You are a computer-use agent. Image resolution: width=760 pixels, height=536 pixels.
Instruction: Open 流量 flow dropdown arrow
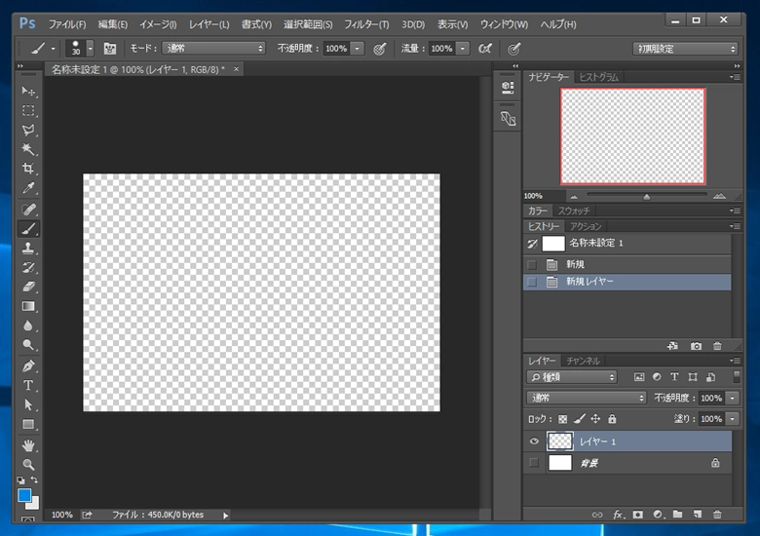pyautogui.click(x=463, y=49)
